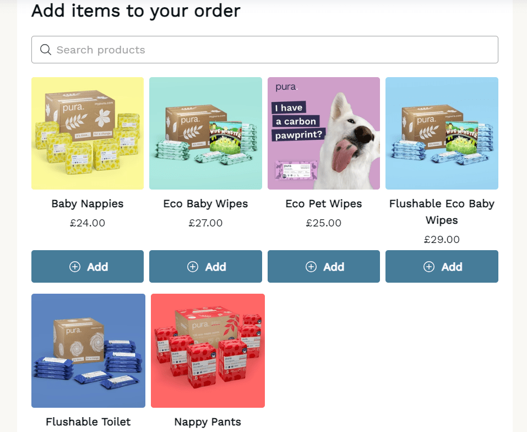The width and height of the screenshot is (527, 432).
Task: Open the Baby Nappies product name link
Action: (x=87, y=203)
